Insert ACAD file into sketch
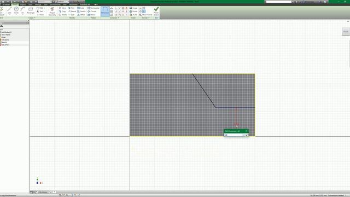The height and width of the screenshot is (197, 350). tap(133, 15)
